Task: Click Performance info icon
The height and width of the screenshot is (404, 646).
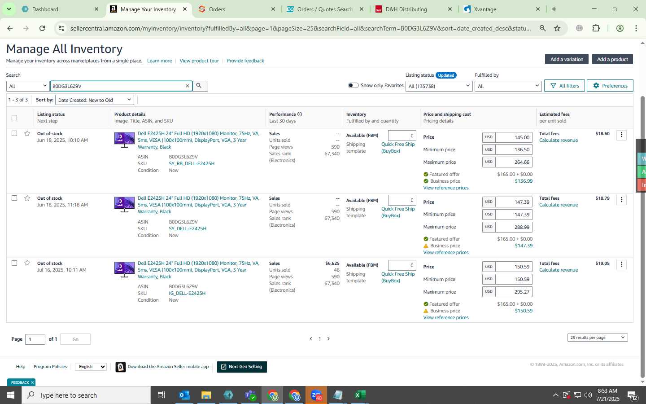Action: click(x=300, y=114)
